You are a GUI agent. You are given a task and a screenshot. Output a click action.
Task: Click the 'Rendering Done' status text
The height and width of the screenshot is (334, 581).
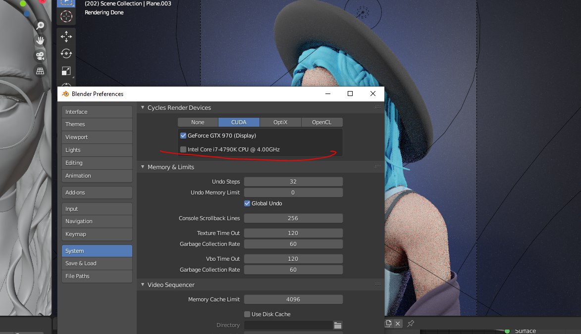[x=104, y=12]
